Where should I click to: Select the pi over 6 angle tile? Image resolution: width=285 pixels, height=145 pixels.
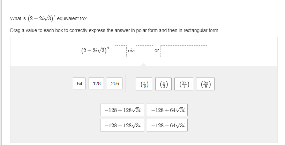click(x=144, y=84)
